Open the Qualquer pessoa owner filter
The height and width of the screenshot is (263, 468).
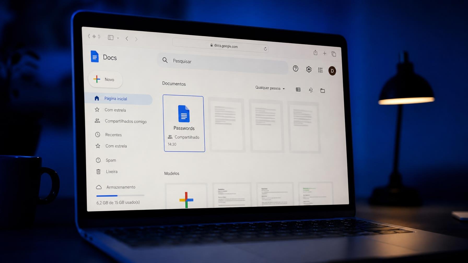click(270, 88)
